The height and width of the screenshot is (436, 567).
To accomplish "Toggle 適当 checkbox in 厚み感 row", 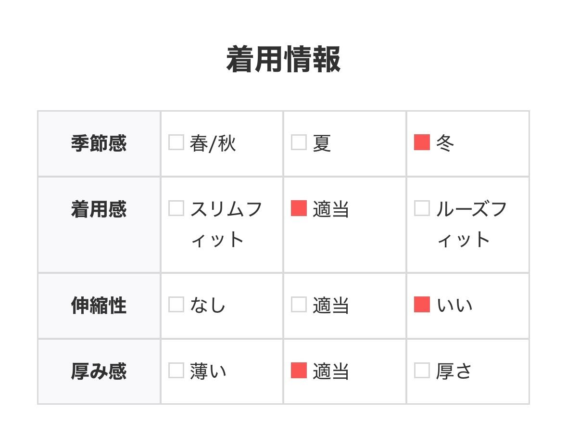I will 299,371.
